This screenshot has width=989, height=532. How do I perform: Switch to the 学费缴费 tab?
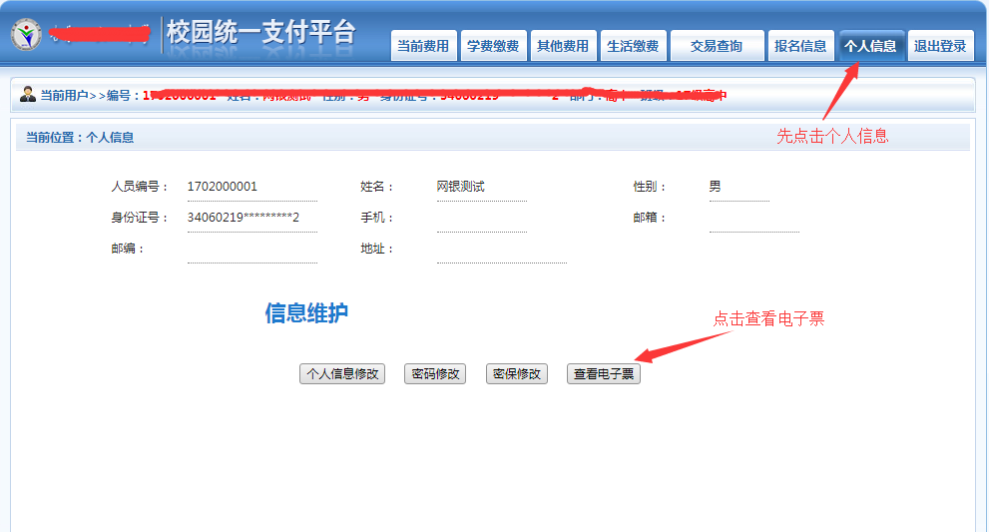pyautogui.click(x=493, y=46)
